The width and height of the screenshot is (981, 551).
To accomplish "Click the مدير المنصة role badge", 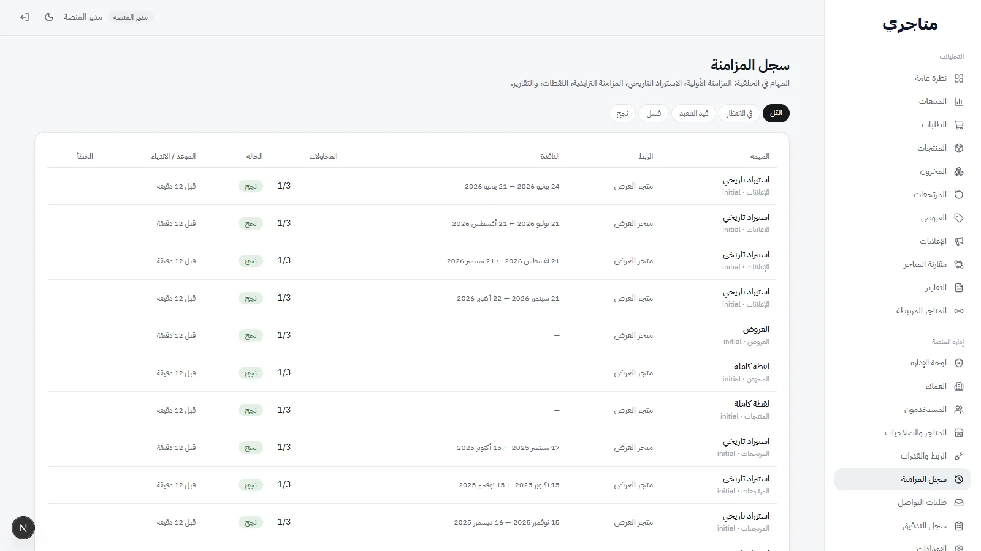I will 131,17.
